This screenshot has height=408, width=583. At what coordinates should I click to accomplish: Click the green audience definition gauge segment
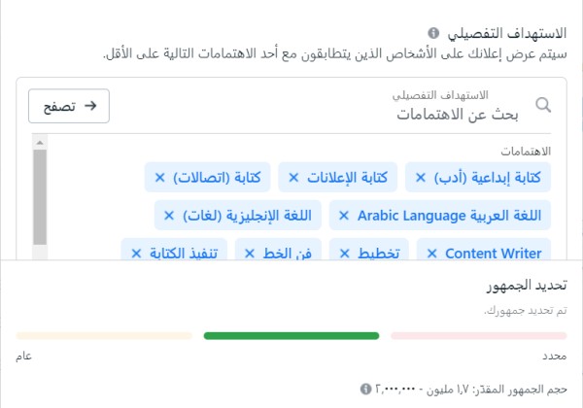tap(291, 336)
